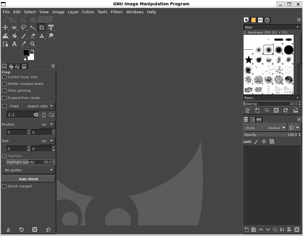Select the Rectangle Select tool
303x236 pixels.
pos(14,27)
